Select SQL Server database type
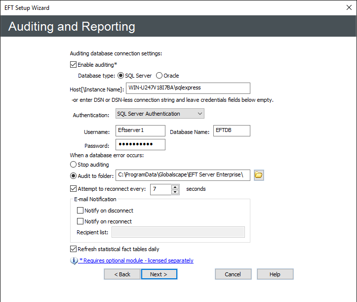The height and width of the screenshot is (302, 357). point(120,76)
